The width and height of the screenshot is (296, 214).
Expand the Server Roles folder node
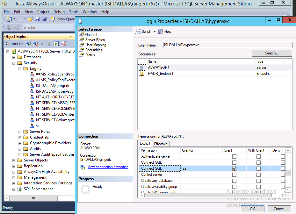coord(20,132)
